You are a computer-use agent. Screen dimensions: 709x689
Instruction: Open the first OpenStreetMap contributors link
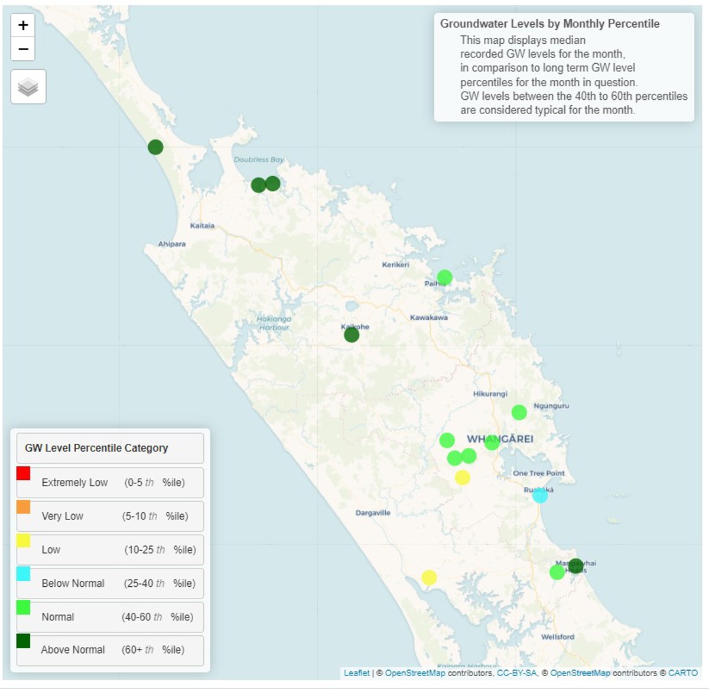pos(415,673)
